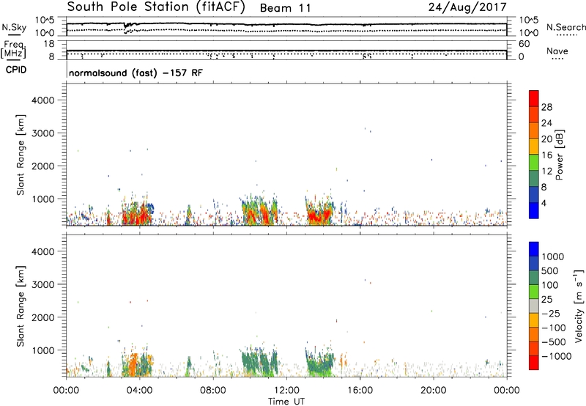Click 4000 tick on power panel axis
586x406 pixels.
[x=43, y=100]
